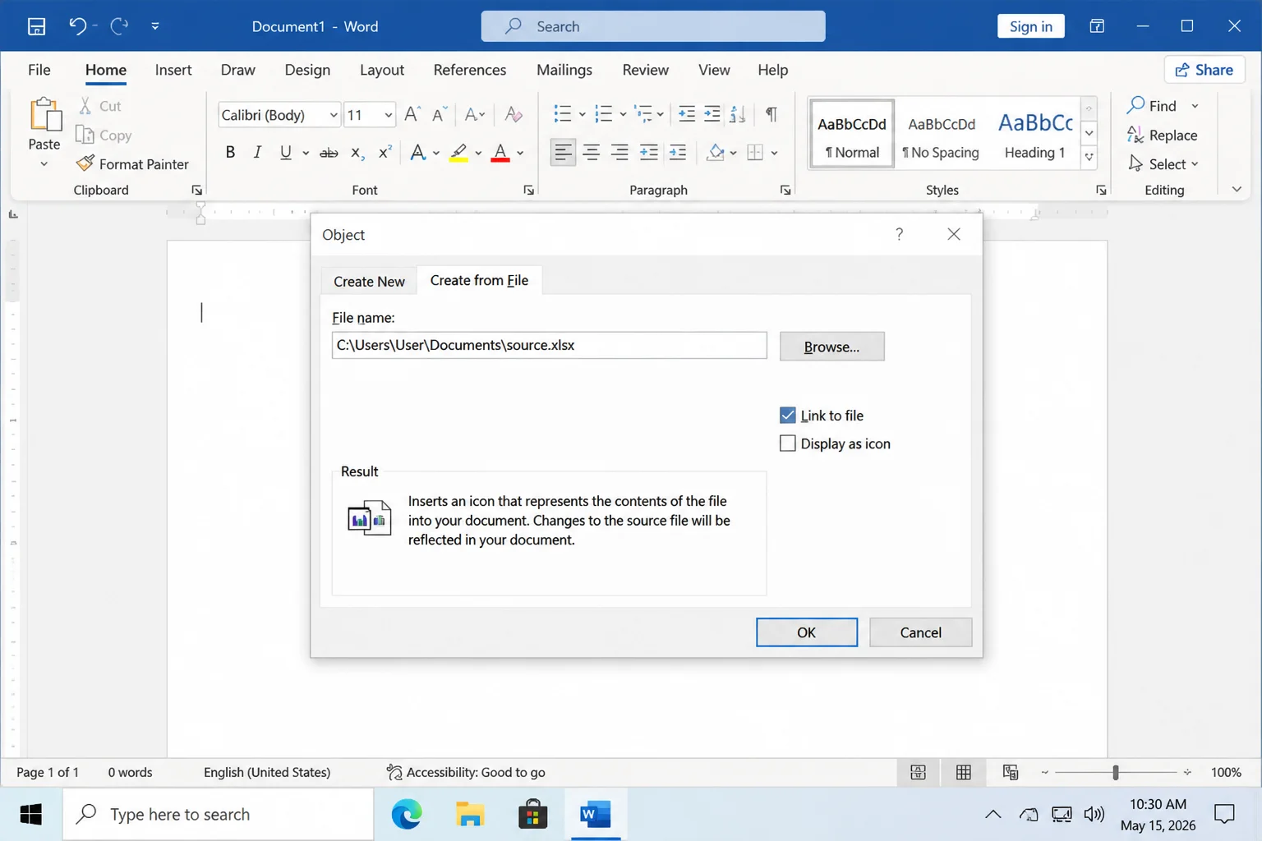Center align the text

(x=592, y=153)
